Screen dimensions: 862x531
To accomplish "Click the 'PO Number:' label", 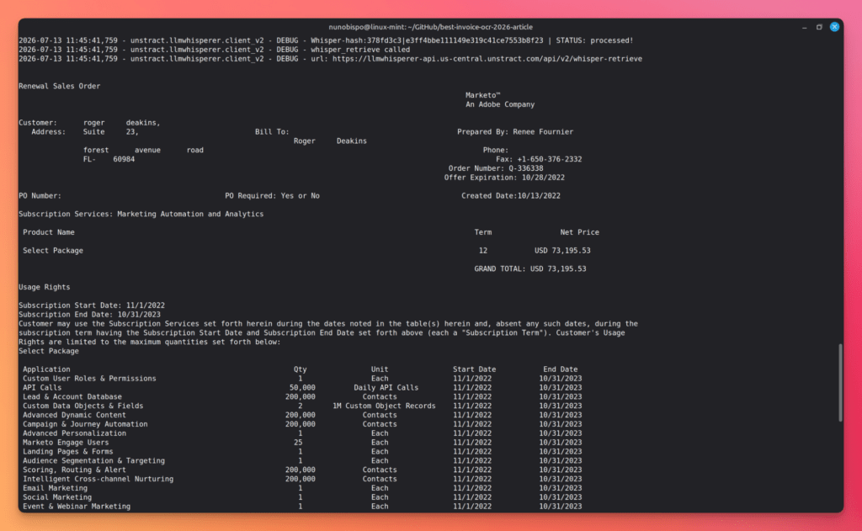I will point(40,196).
